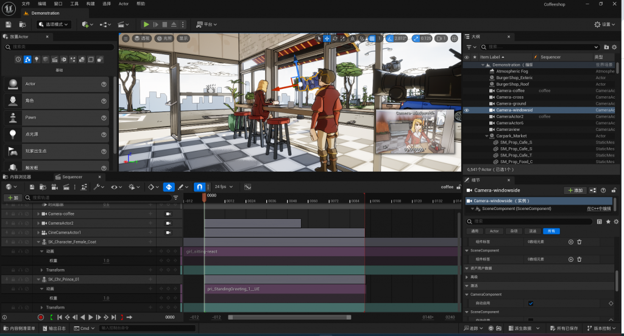
Task: Select Atmospheric Fog in the Outliner
Action: [x=512, y=71]
